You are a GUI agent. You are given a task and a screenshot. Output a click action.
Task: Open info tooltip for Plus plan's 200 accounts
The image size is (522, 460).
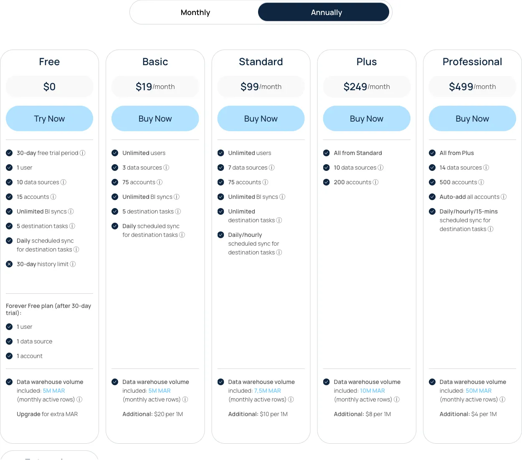click(375, 182)
